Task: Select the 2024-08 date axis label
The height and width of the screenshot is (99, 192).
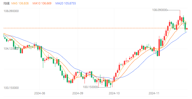Action: point(40,94)
